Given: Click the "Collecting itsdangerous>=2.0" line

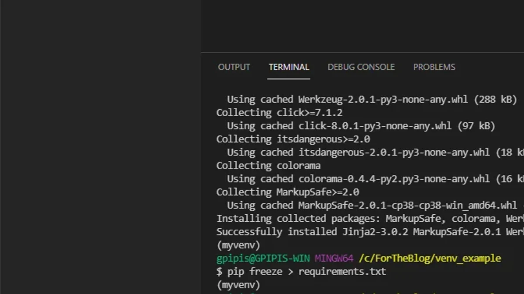Looking at the screenshot, I should point(293,139).
